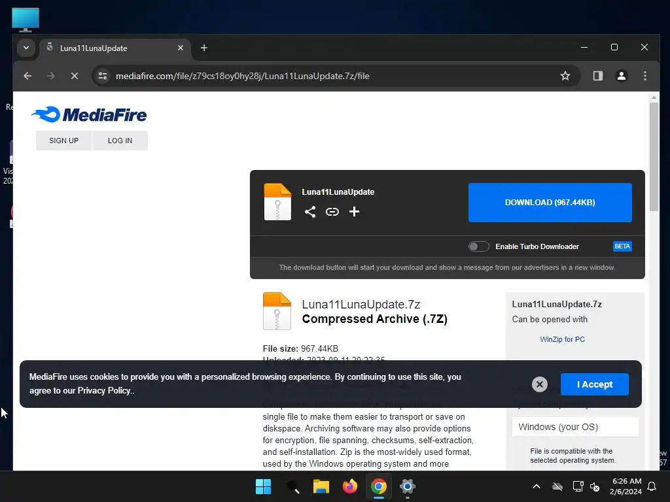
Task: Click the address bar URL
Action: coord(243,76)
